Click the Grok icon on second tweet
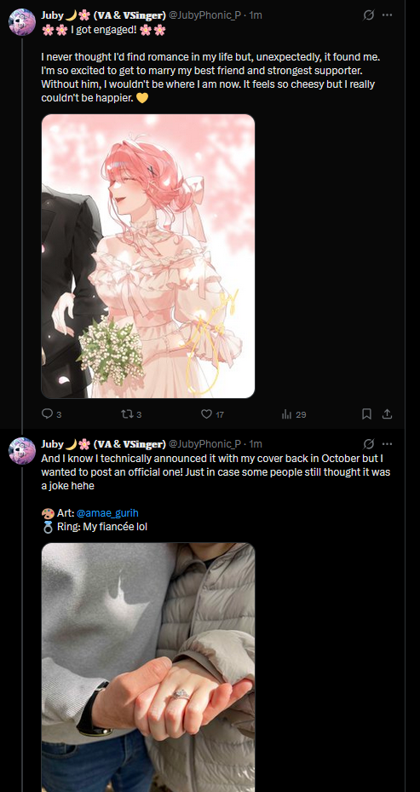 click(x=369, y=443)
